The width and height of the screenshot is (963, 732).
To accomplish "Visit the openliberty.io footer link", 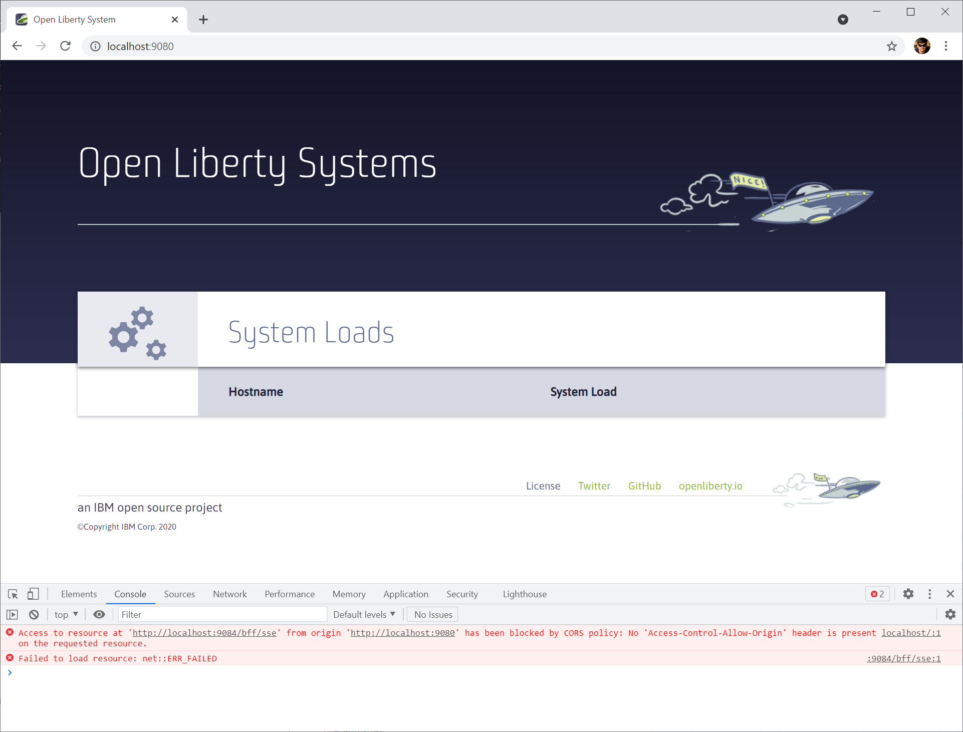I will tap(710, 486).
